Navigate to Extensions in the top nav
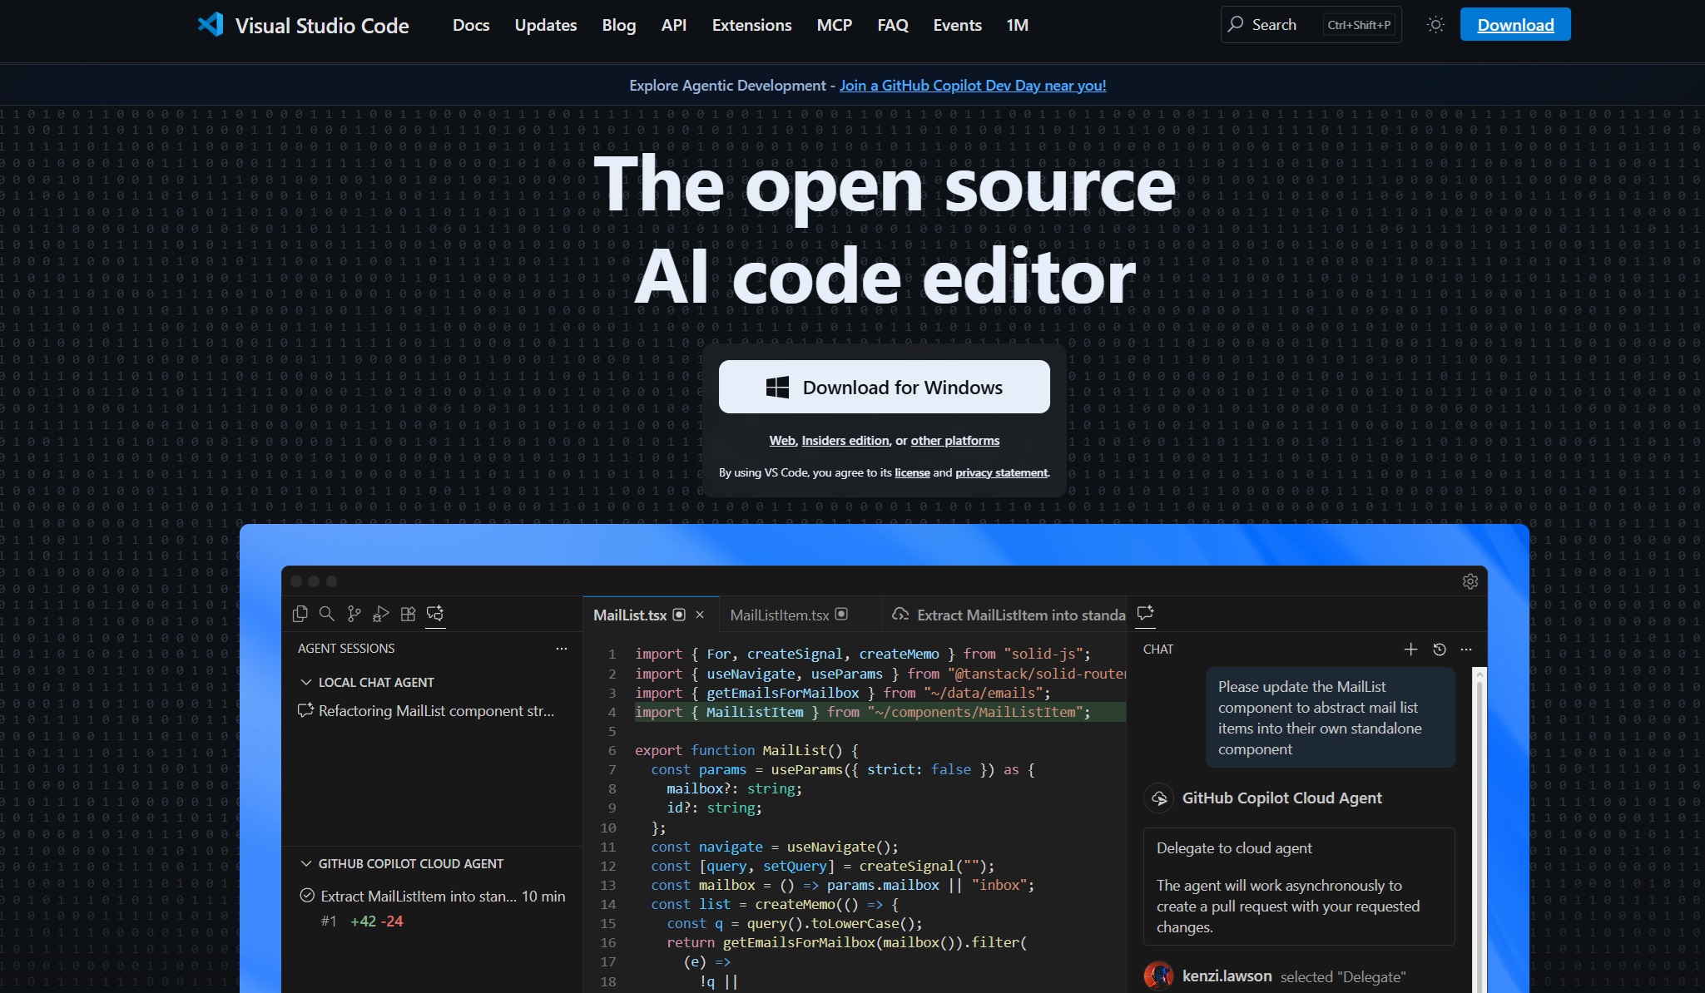Image resolution: width=1705 pixels, height=993 pixels. (752, 25)
